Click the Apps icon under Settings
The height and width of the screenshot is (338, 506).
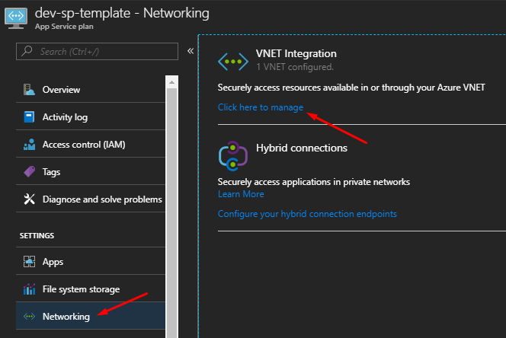[x=30, y=262]
